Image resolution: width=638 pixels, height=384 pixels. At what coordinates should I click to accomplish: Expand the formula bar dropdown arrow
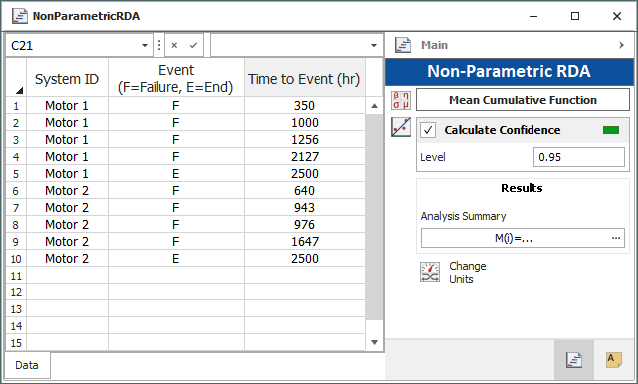coord(374,45)
